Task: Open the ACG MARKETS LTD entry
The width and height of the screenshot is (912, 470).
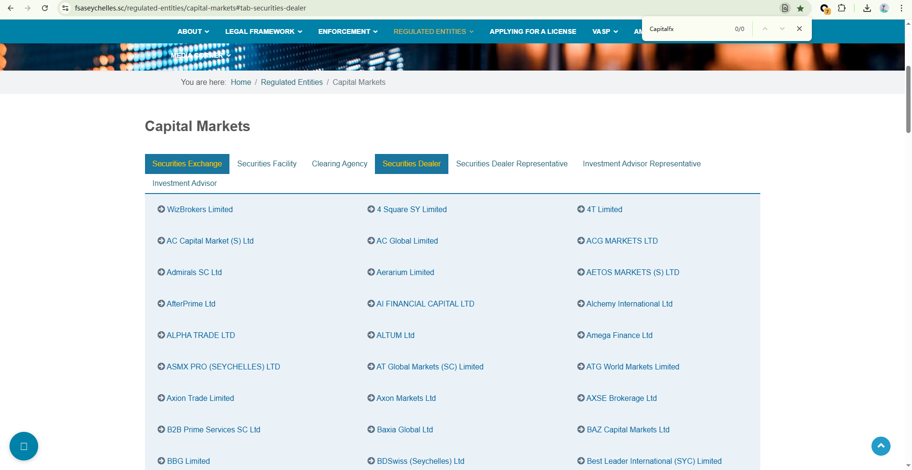Action: pos(622,241)
